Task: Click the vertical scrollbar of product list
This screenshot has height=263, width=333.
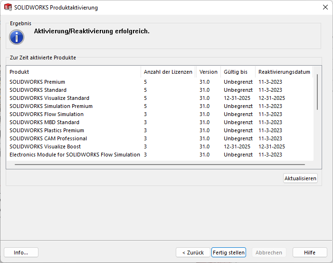Action: click(317, 91)
